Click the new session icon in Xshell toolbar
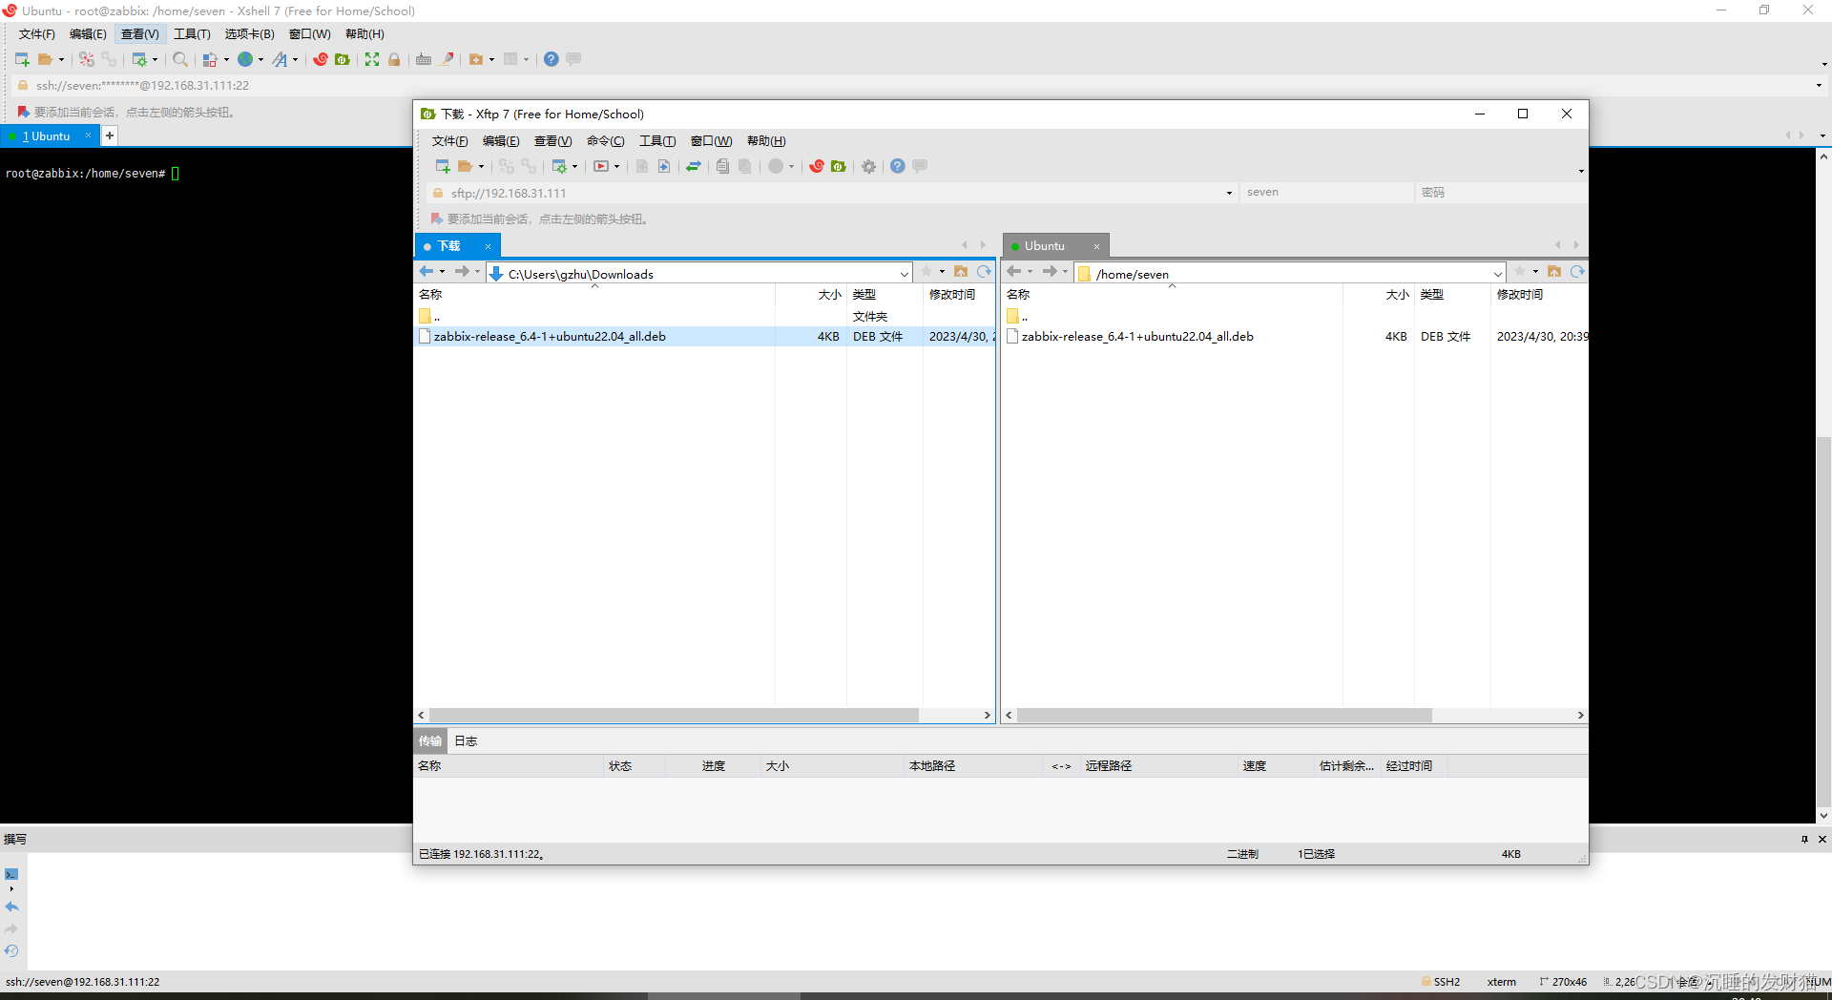This screenshot has width=1832, height=1000. pyautogui.click(x=22, y=59)
